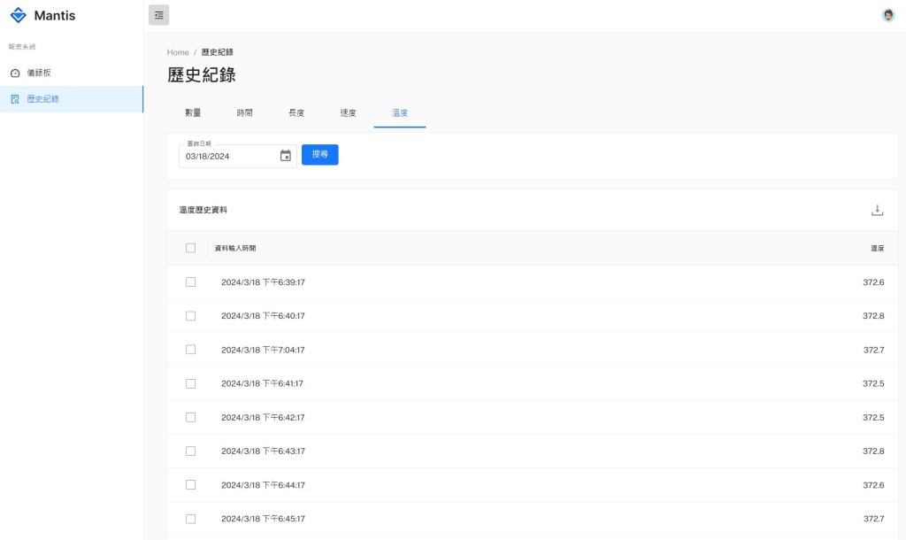This screenshot has height=540, width=906.
Task: Check the row for 下午7:04:17
Action: coord(190,350)
